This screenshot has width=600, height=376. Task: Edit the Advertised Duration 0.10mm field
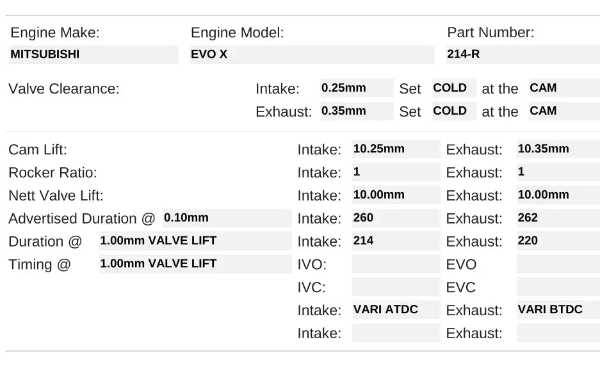[x=227, y=218]
